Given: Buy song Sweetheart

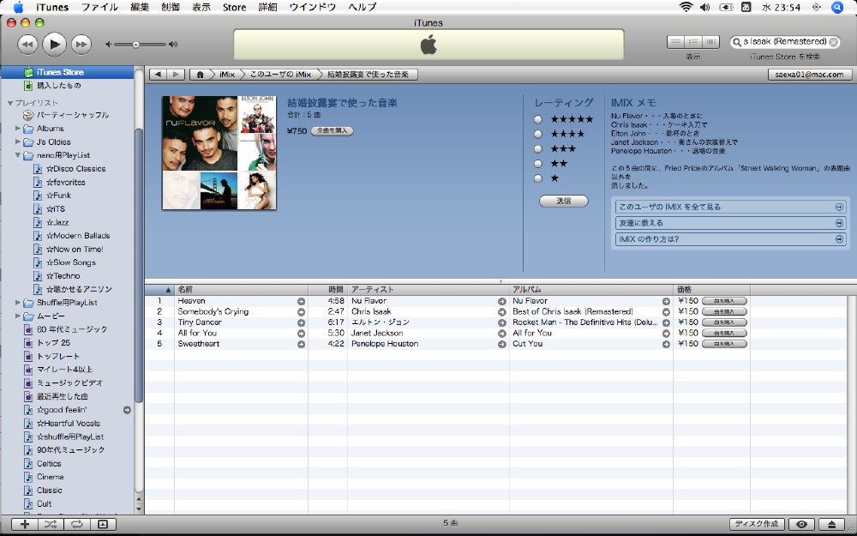Looking at the screenshot, I should (724, 344).
